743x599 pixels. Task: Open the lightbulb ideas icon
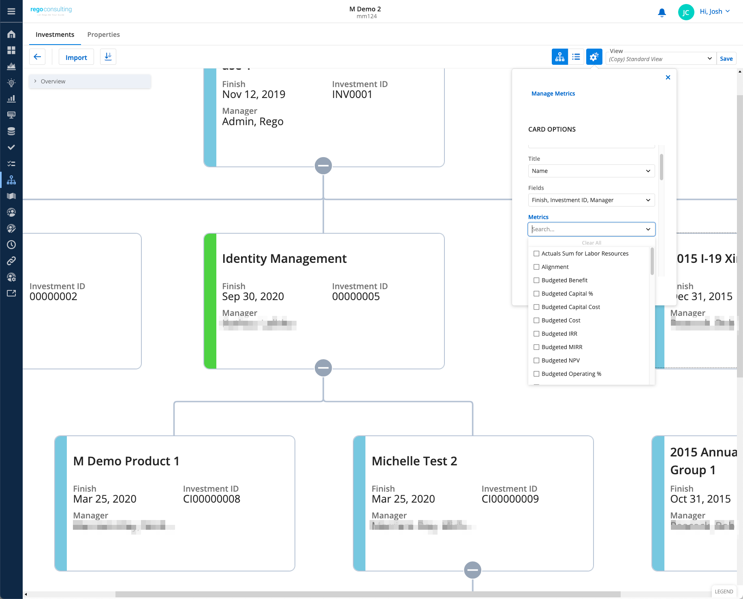click(11, 83)
